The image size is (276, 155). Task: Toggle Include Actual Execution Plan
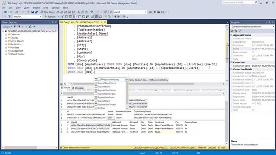pyautogui.click(x=79, y=16)
